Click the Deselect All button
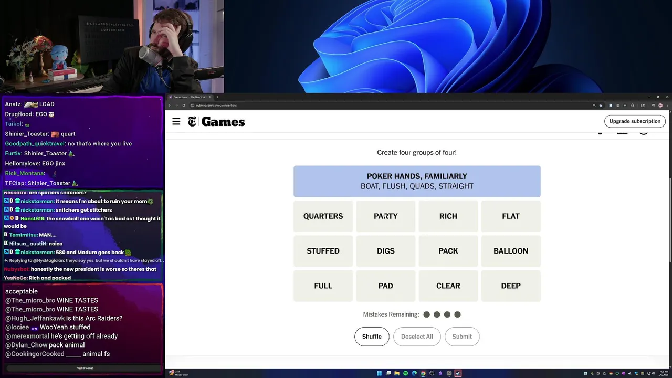 click(x=417, y=337)
